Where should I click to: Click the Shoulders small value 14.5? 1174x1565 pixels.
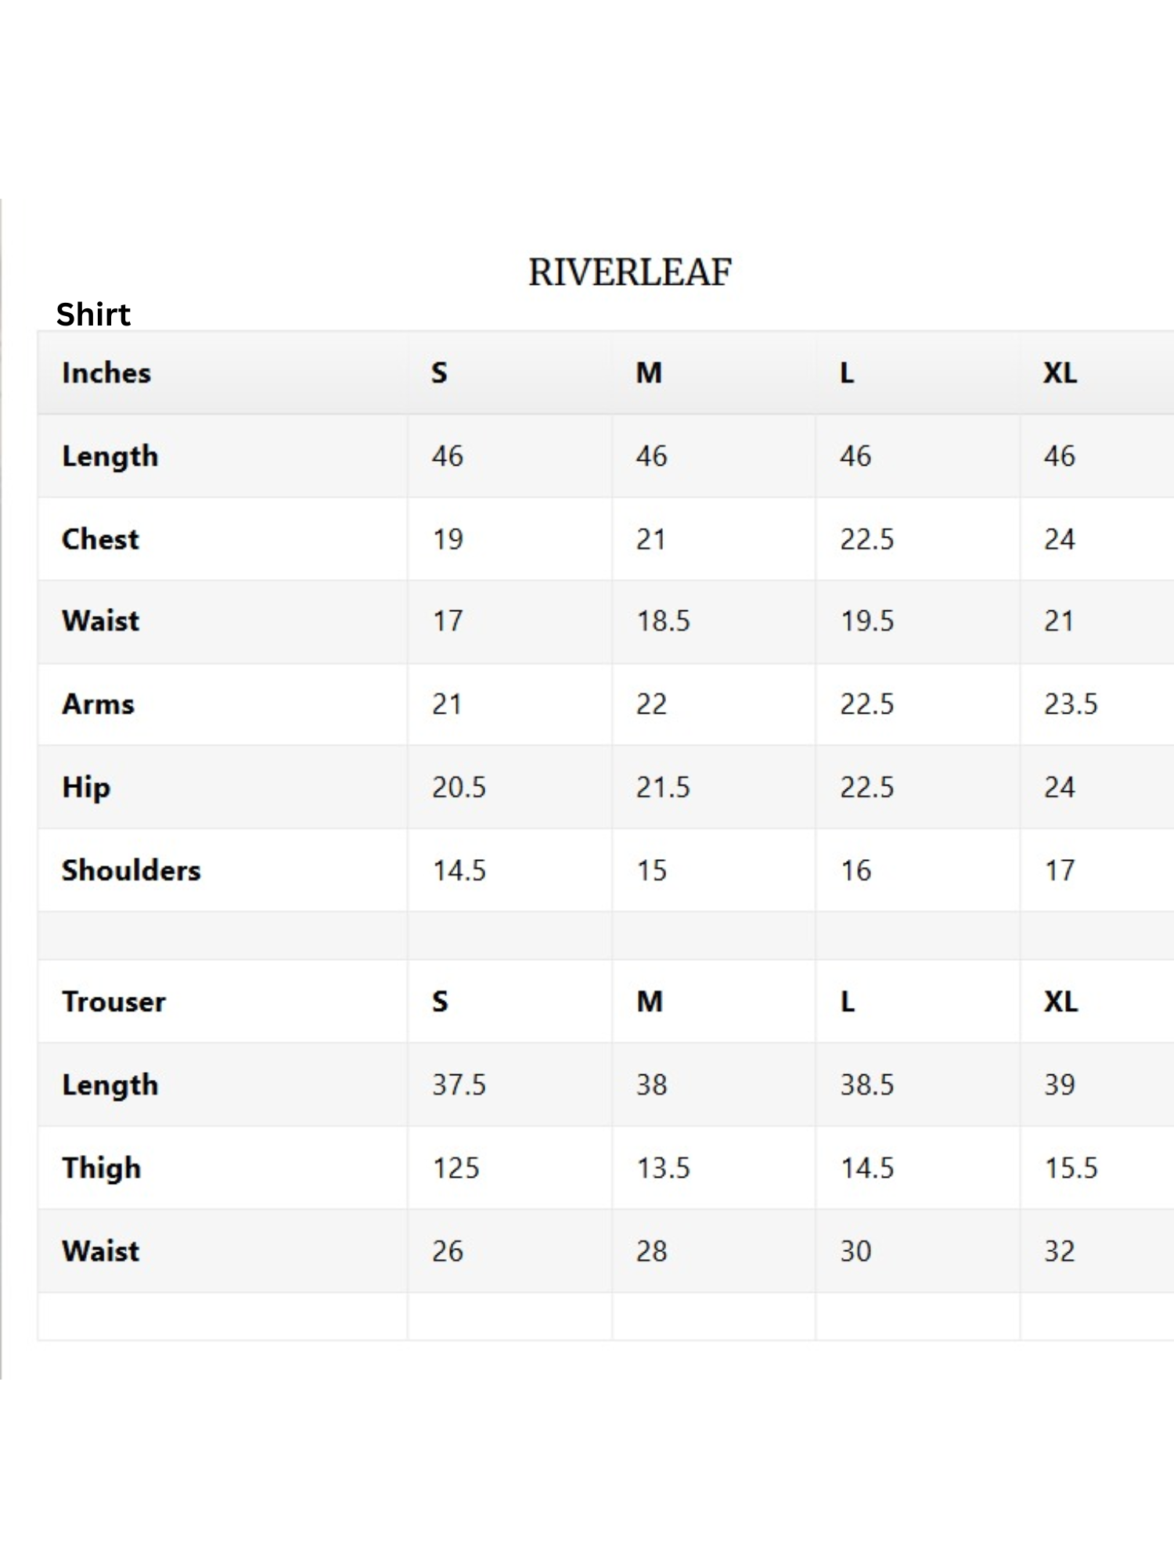(x=459, y=870)
